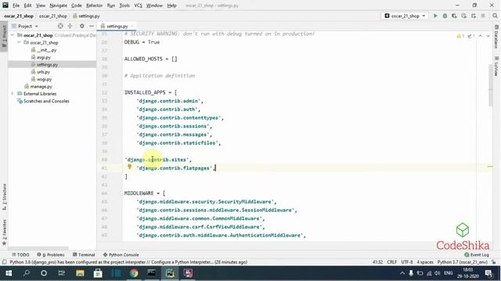Open File Explorer from taskbar
The width and height of the screenshot is (501, 281).
click(x=80, y=273)
